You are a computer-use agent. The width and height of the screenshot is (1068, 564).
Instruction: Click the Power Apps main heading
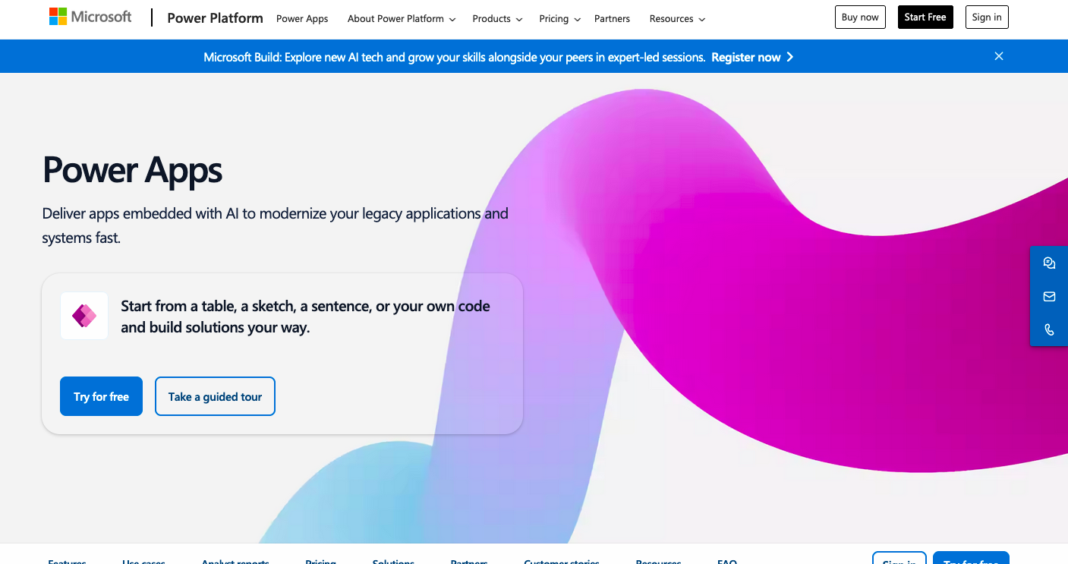point(132,169)
